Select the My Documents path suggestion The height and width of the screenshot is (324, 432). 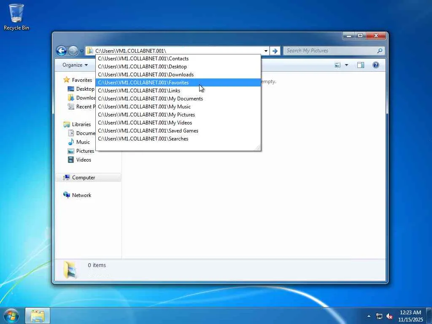[178, 99]
